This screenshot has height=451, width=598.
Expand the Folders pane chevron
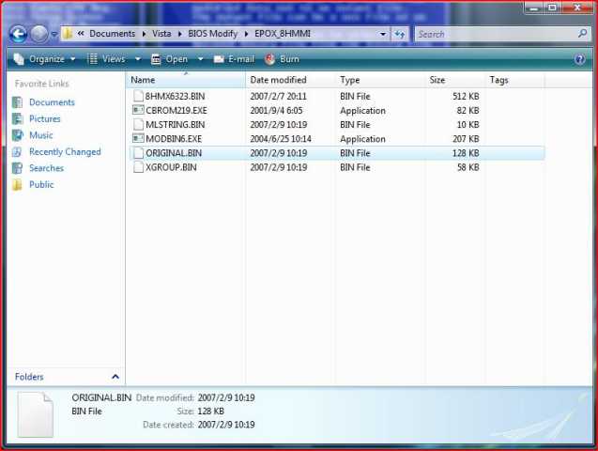point(115,377)
